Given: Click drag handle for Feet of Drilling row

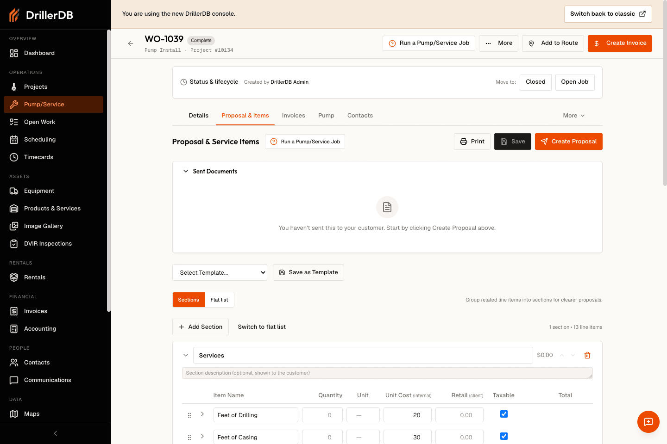Looking at the screenshot, I should [x=189, y=415].
